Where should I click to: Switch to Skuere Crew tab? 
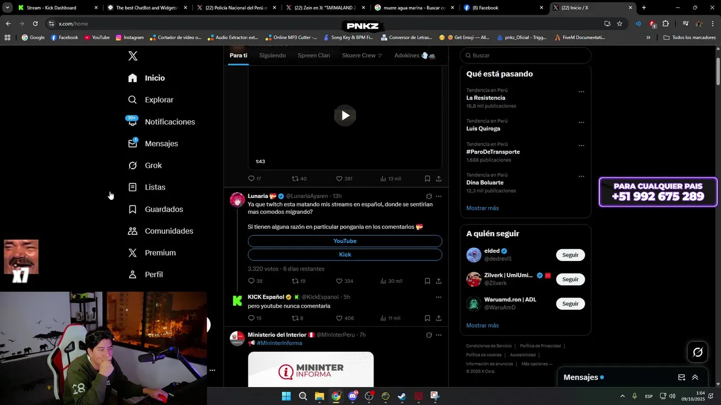(362, 56)
